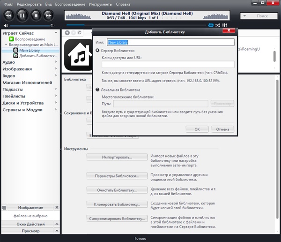Click the Ключ доступа или URL field
This screenshot has width=281, height=242.
point(168,64)
